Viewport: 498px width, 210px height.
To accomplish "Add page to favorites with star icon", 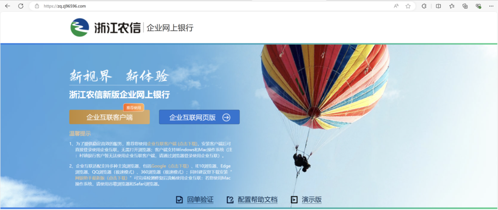I will 408,6.
